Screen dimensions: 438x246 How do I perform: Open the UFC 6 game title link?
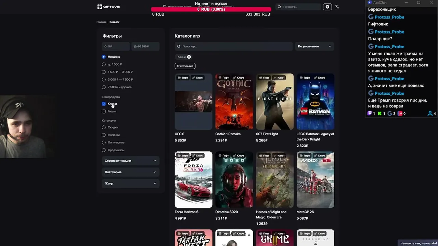click(179, 134)
